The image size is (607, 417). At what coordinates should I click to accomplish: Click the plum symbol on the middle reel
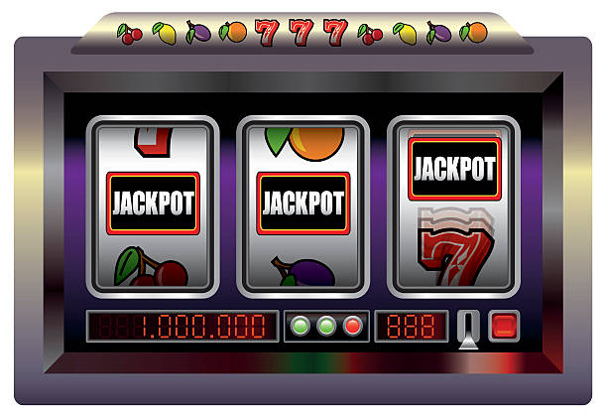coord(303,271)
